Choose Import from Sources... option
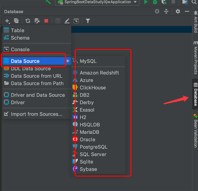 (37, 114)
